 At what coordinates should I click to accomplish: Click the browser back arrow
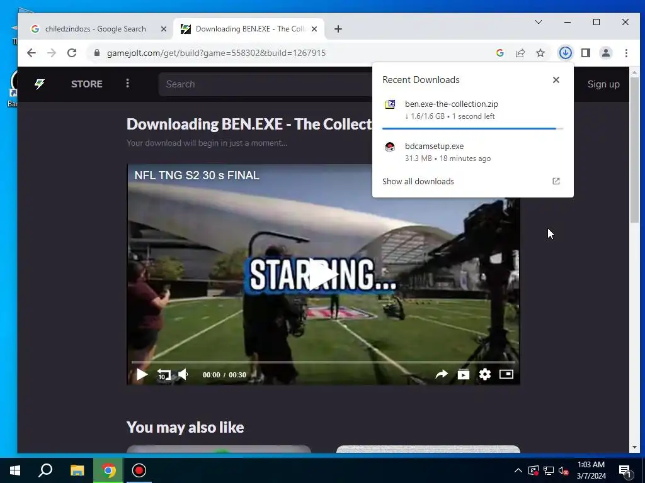pos(31,53)
